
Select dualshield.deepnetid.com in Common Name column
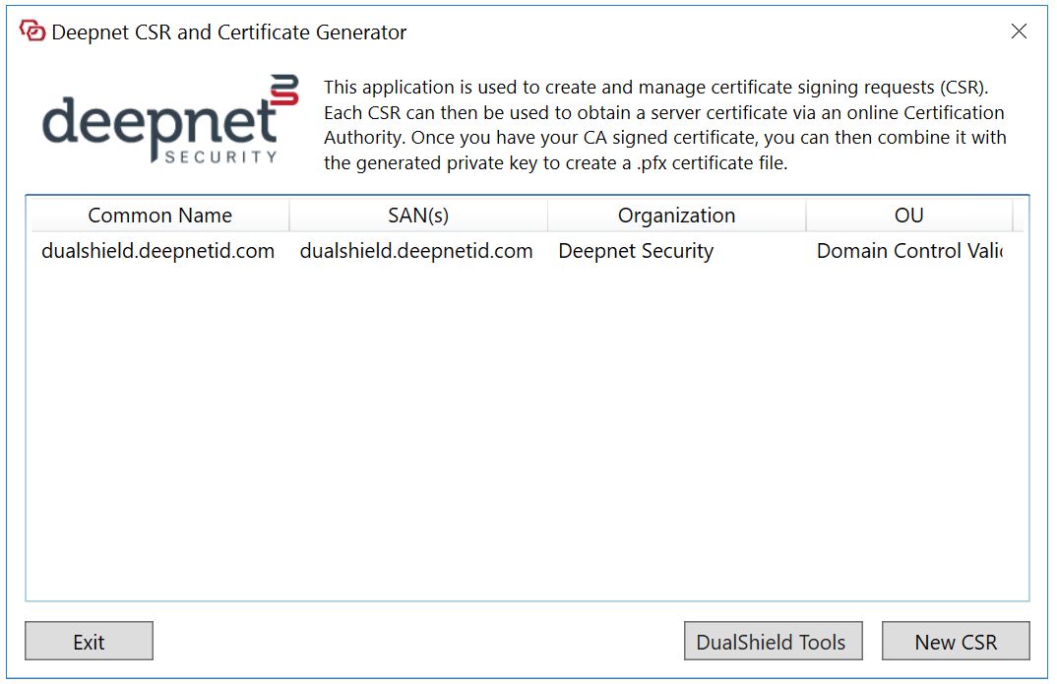click(x=157, y=251)
